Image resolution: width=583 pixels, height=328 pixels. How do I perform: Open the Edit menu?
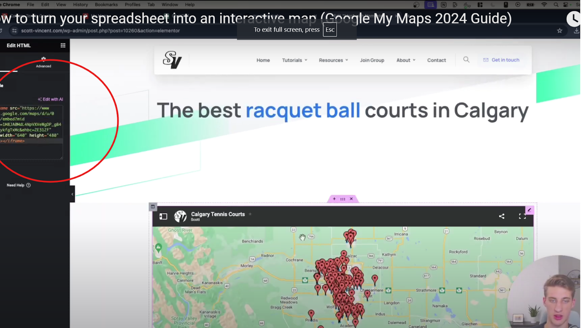click(45, 4)
